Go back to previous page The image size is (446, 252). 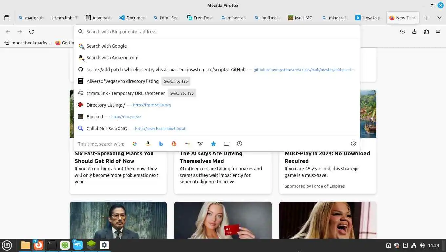pyautogui.click(x=8, y=32)
